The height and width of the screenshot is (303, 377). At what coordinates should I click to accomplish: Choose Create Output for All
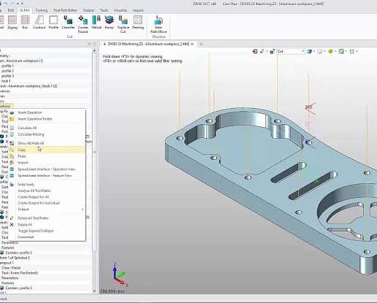[47, 197]
